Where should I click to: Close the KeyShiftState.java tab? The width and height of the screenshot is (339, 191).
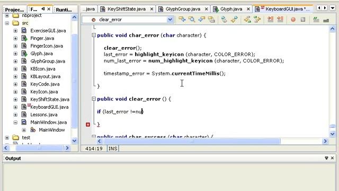(152, 9)
